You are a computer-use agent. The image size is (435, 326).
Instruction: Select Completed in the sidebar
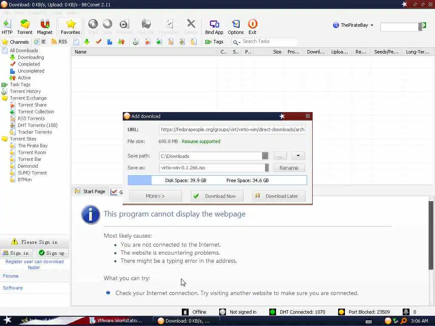[28, 64]
